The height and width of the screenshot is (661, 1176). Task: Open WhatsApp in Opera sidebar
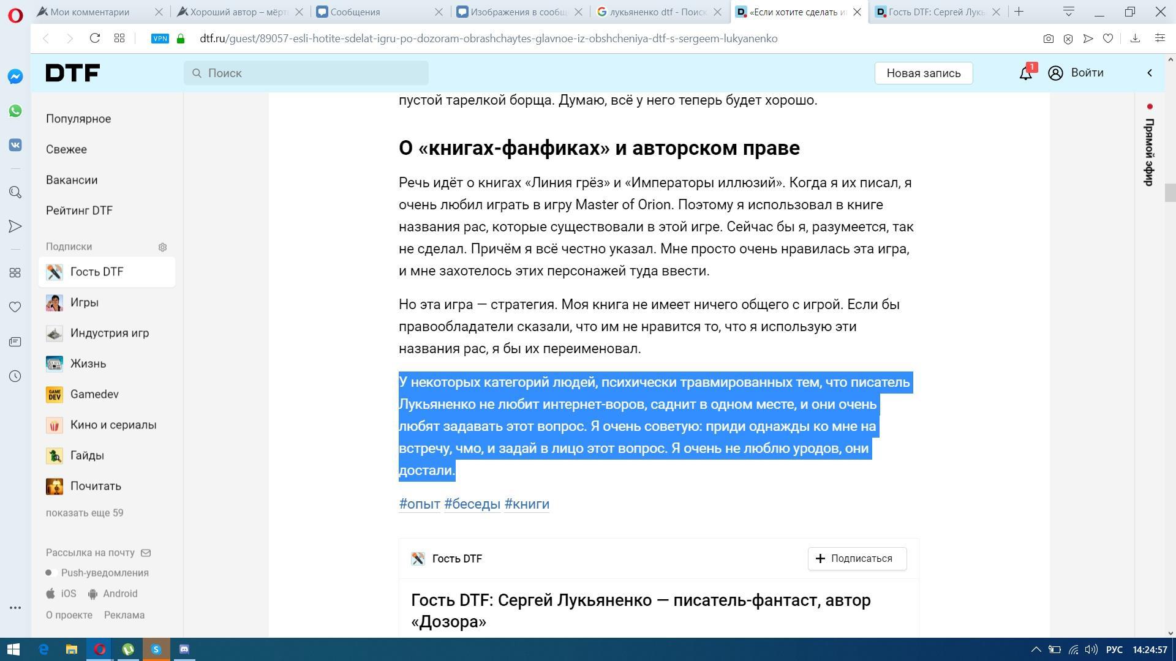coord(15,111)
